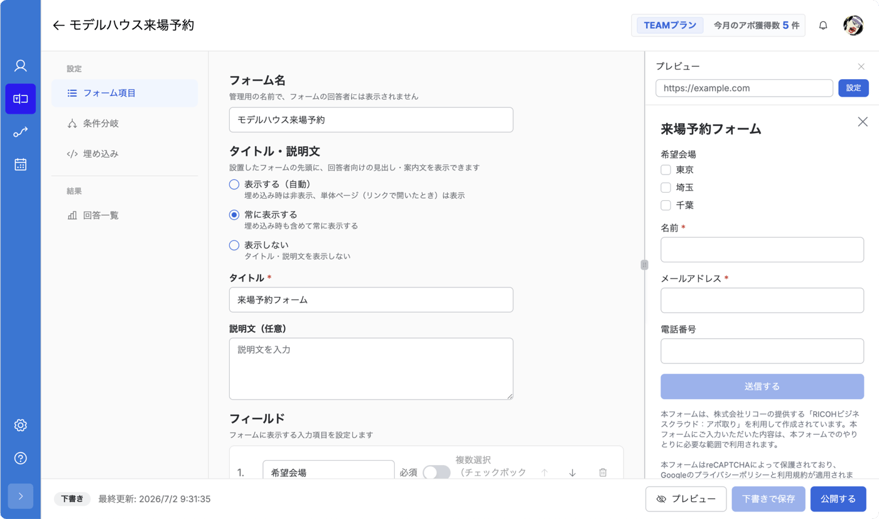Image resolution: width=879 pixels, height=519 pixels.
Task: Open settings gear in left sidebar
Action: click(x=21, y=425)
